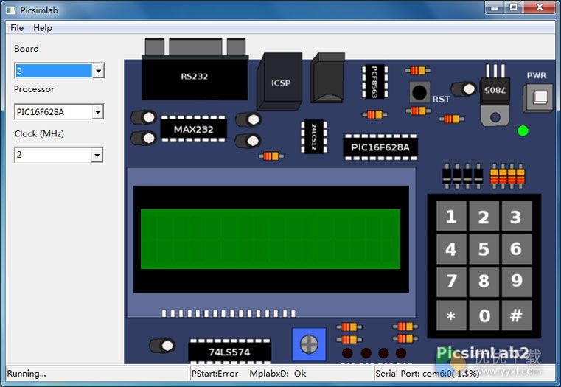561x387 pixels.
Task: Maximize the Picsimlab window
Action: point(514,7)
